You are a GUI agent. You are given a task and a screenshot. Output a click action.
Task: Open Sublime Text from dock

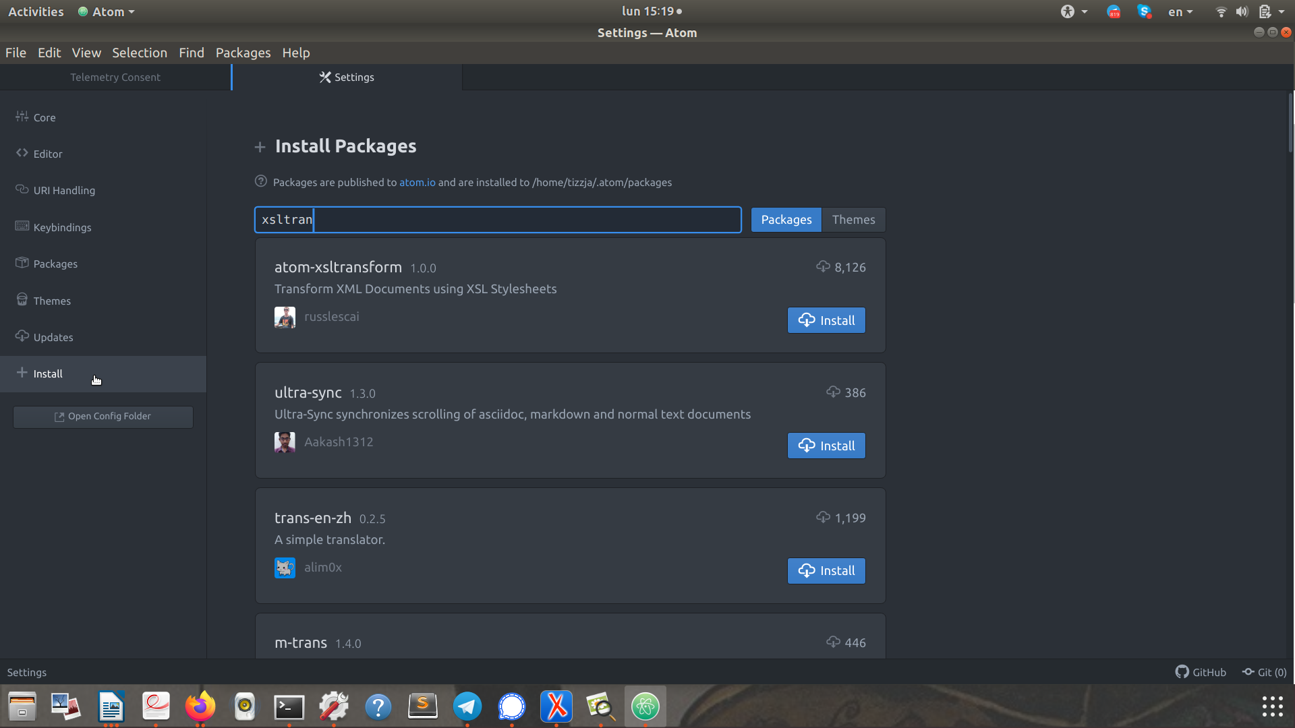point(423,706)
